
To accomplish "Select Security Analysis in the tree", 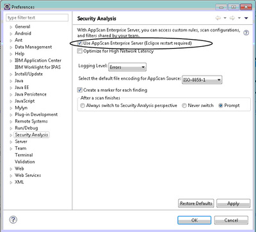I will pos(31,135).
